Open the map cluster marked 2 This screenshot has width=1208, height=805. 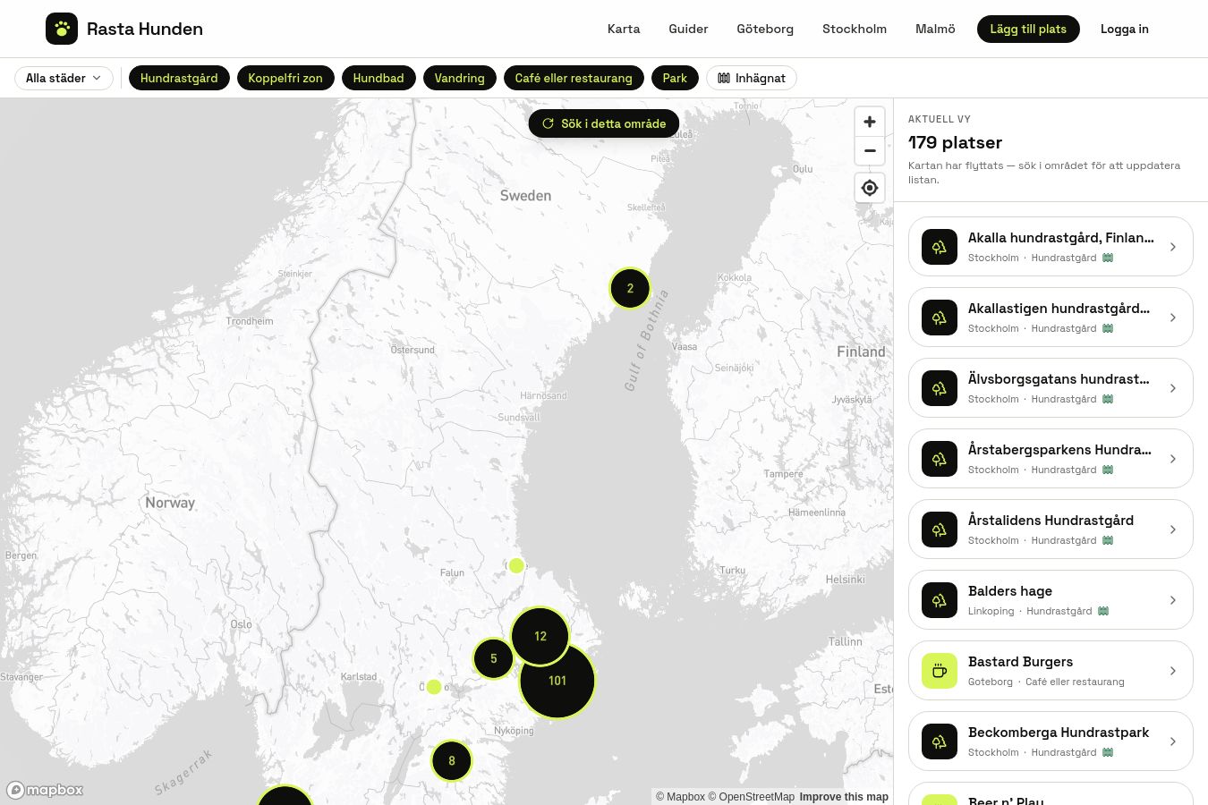tap(630, 288)
